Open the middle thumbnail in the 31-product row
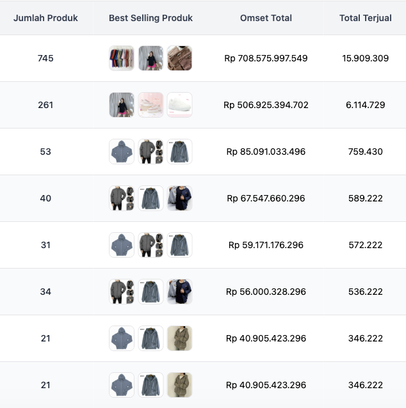 pyautogui.click(x=150, y=245)
